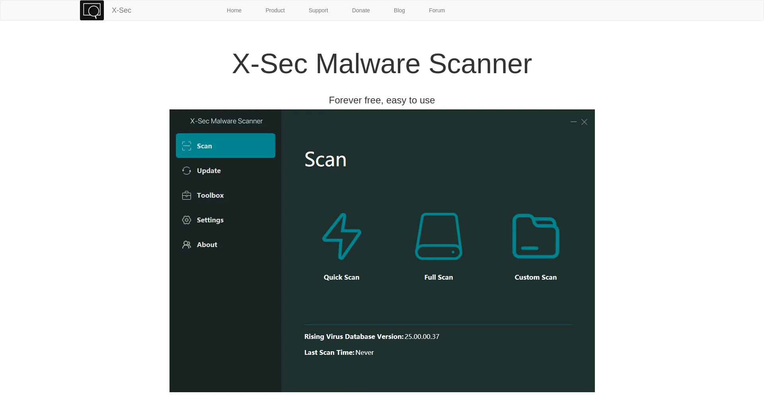The image size is (764, 395).
Task: Open the Donate page
Action: [361, 10]
